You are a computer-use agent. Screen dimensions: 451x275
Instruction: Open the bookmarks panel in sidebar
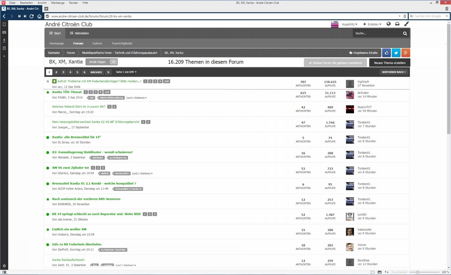(4, 25)
